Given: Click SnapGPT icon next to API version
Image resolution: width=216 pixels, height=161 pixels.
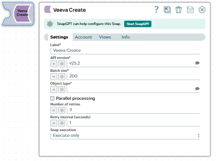Looking at the screenshot, I should pos(62,64).
